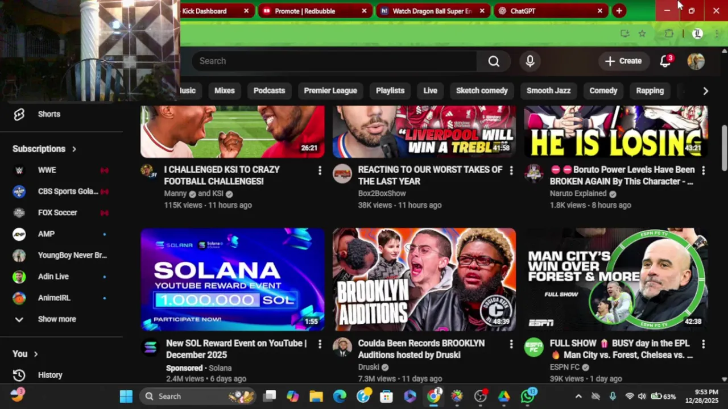Viewport: 728px width, 409px height.
Task: Open Box2BoxShow channel avatar
Action: click(x=342, y=174)
